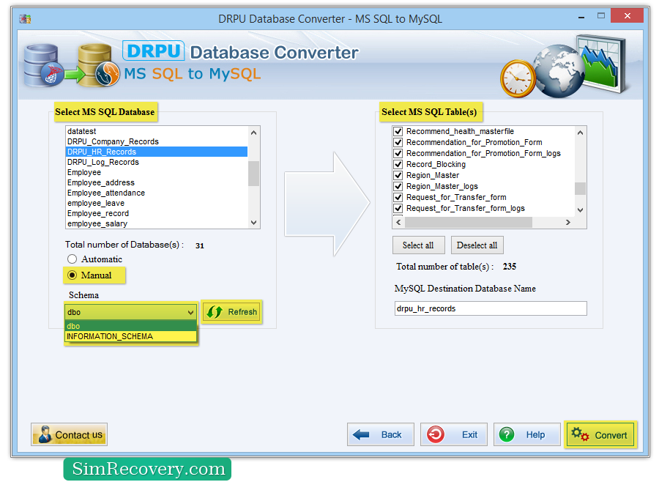This screenshot has height=482, width=659.
Task: Click table list scroll left arrow
Action: click(399, 222)
